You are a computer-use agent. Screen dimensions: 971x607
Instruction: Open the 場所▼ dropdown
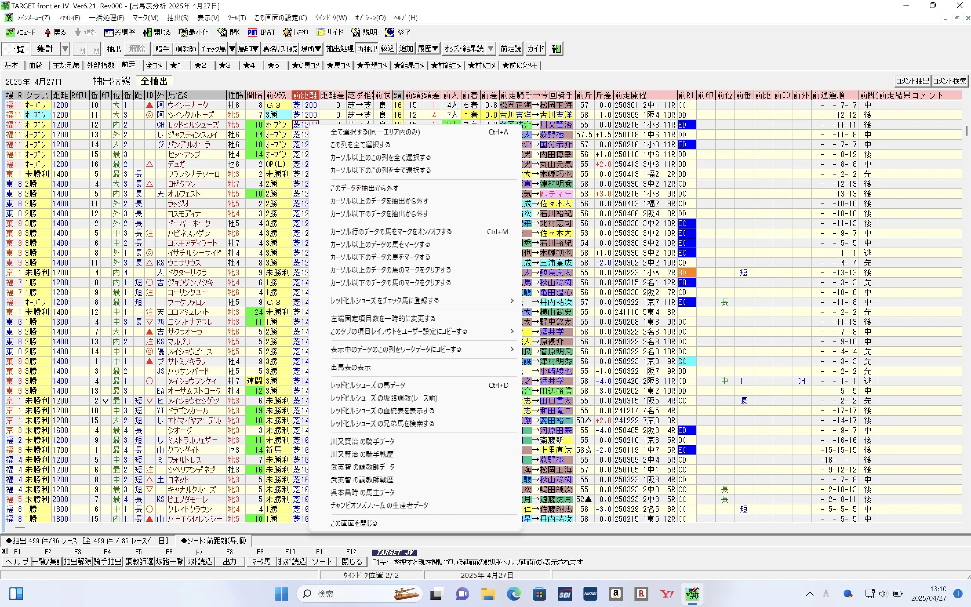(311, 49)
